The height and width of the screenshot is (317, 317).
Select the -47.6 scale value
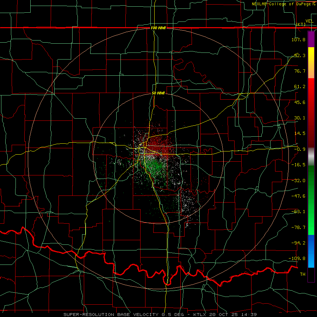click(x=298, y=196)
